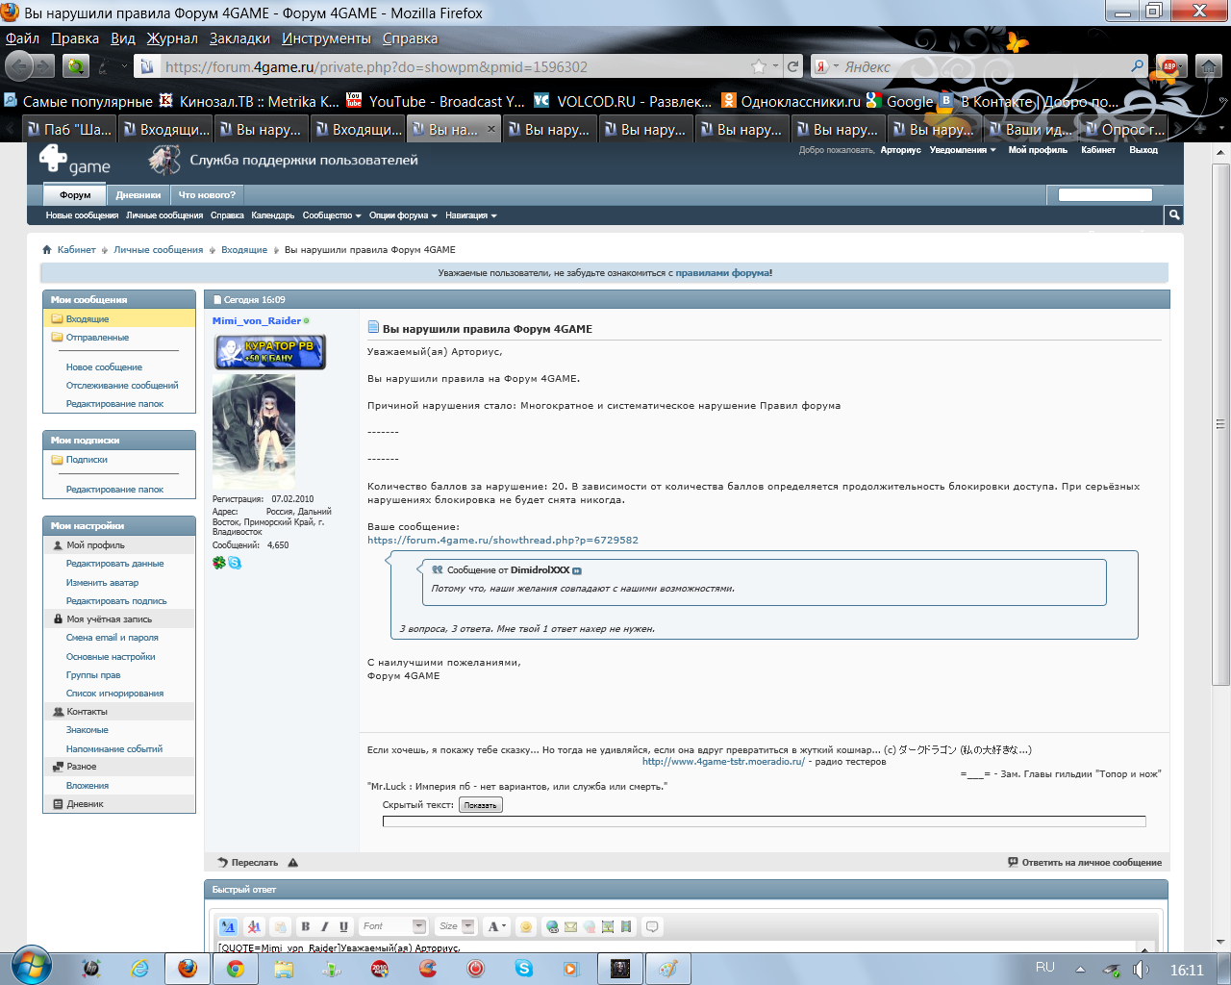Screen dimensions: 1231x985
Task: Open the Опции форума dropdown menu
Action: tap(403, 215)
